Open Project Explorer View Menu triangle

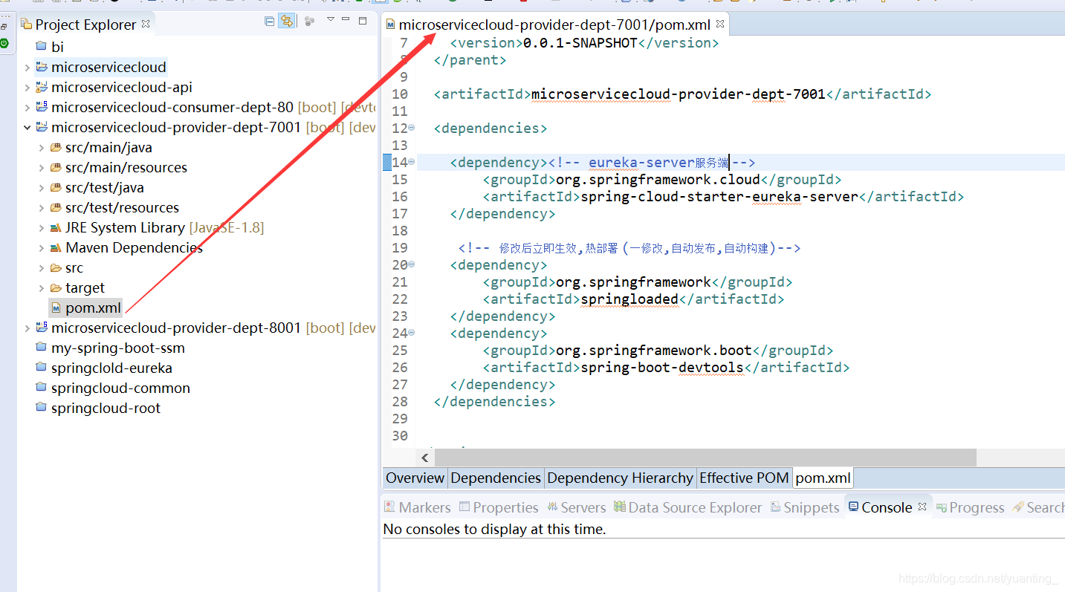[x=331, y=20]
